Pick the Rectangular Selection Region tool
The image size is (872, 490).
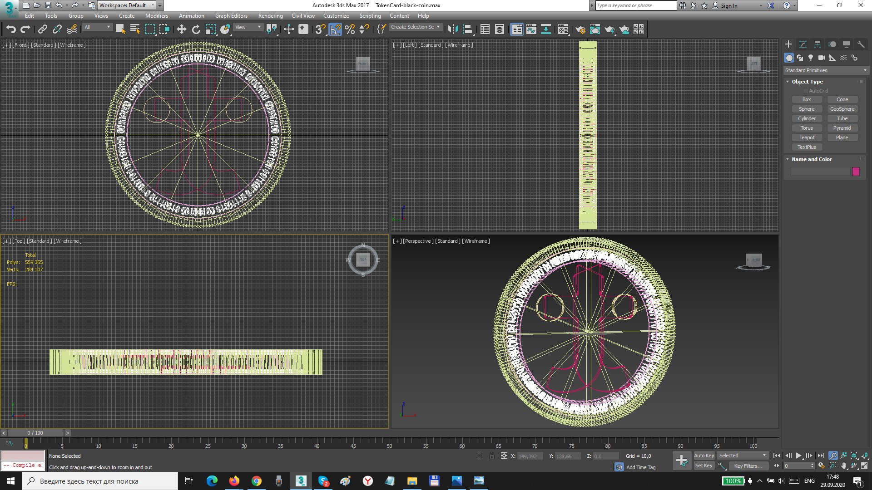149,29
